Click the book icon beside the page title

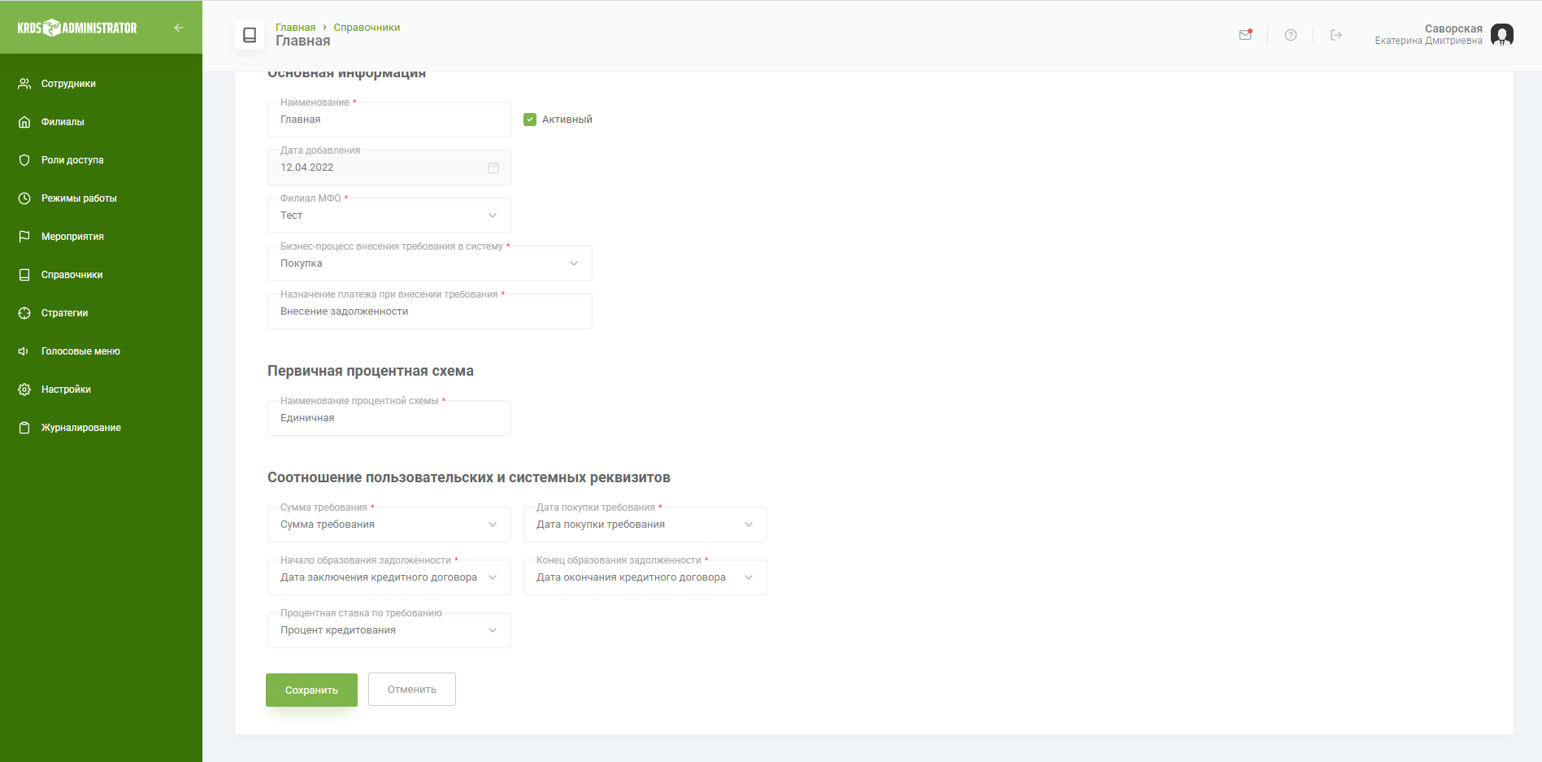pyautogui.click(x=250, y=35)
